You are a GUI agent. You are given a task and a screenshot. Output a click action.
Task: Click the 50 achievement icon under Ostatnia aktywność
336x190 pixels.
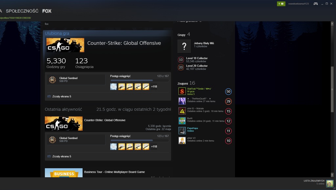click(130, 146)
